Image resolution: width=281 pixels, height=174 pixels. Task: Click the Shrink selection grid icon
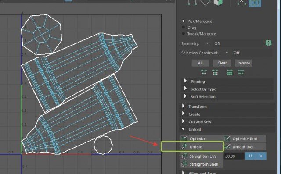point(215,72)
